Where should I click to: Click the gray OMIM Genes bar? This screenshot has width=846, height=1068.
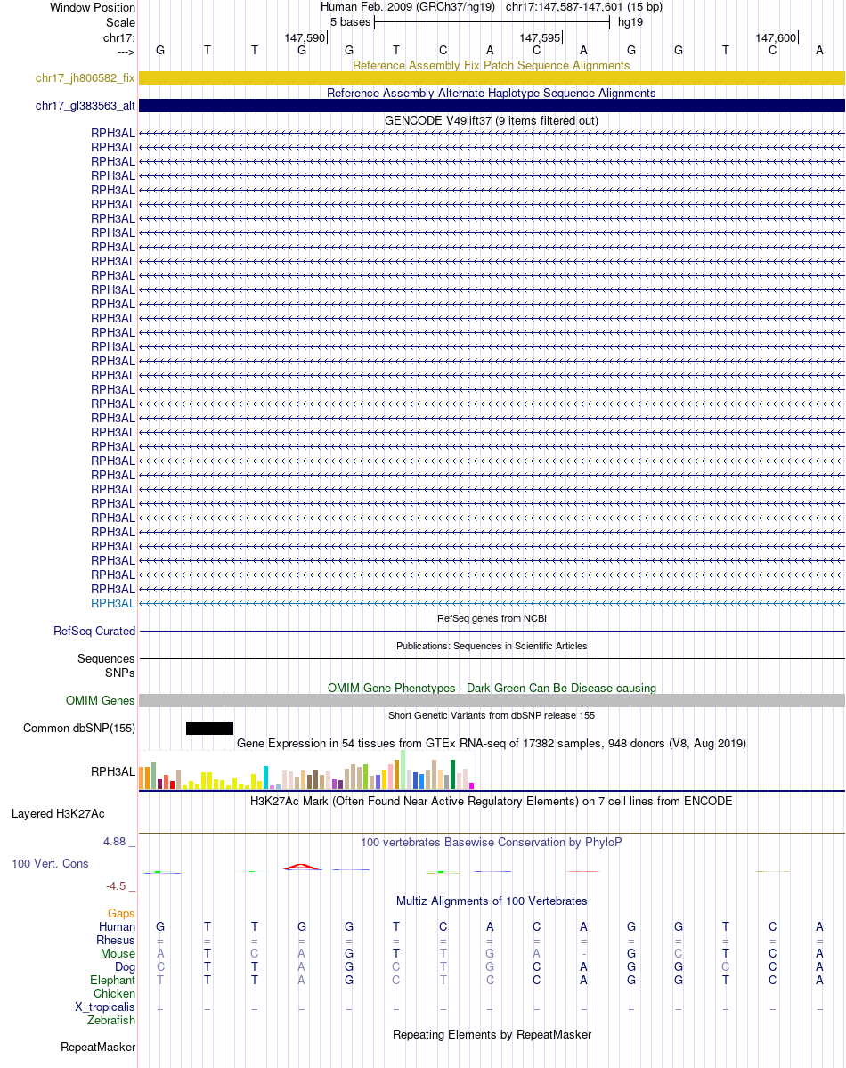pyautogui.click(x=492, y=701)
